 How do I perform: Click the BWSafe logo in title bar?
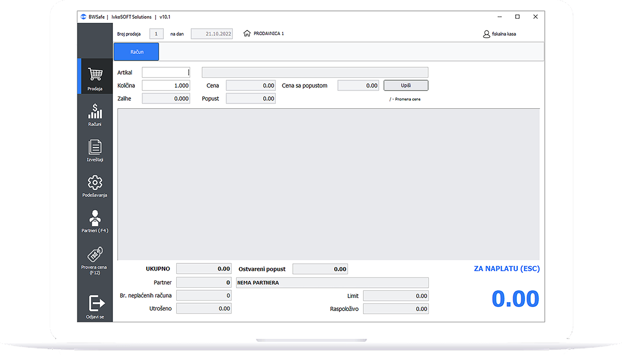coord(83,17)
